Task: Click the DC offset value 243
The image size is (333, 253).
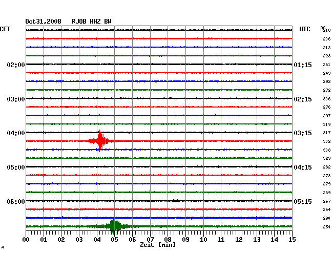Action: (x=327, y=73)
